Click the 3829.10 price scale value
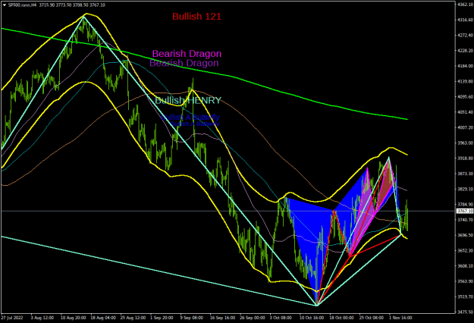This screenshot has height=323, width=474. click(x=465, y=189)
